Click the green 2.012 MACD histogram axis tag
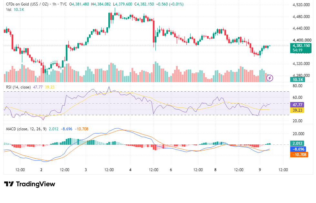 point(297,143)
